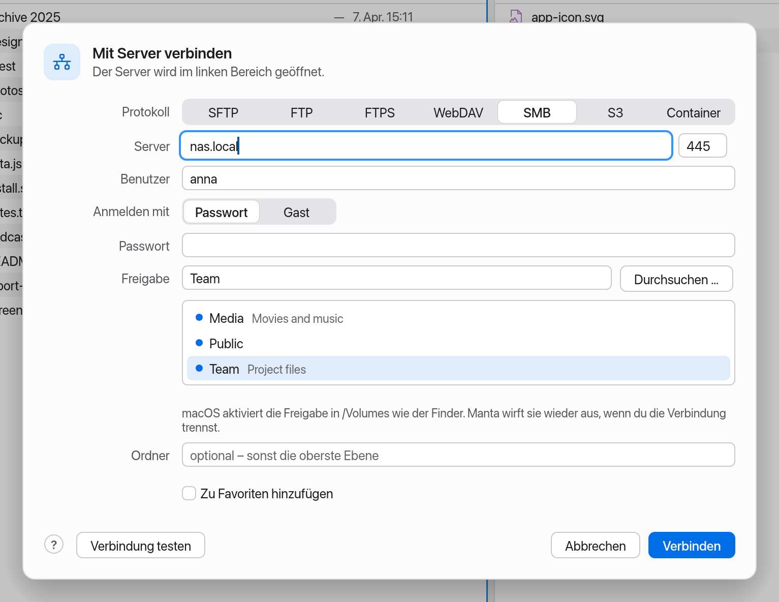Click the 7. Apr. 15:11 date in background list
The height and width of the screenshot is (602, 779).
[383, 17]
